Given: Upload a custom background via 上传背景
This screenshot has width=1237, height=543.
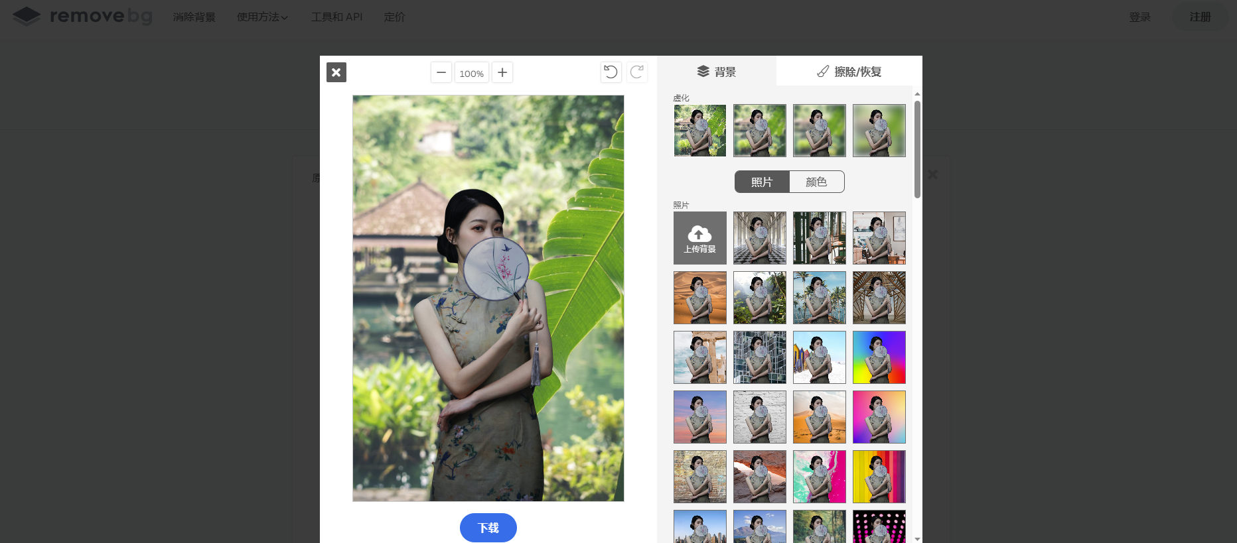Looking at the screenshot, I should (x=700, y=238).
